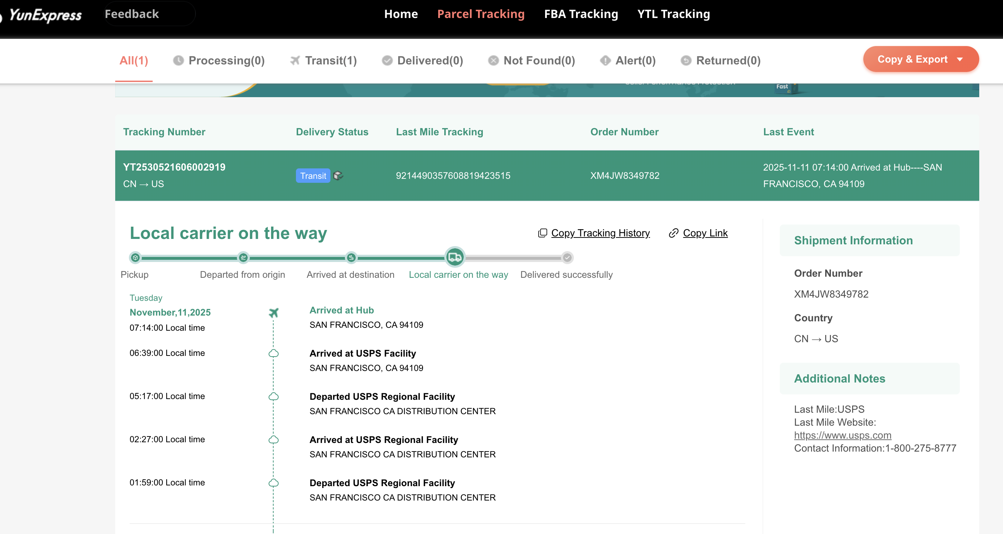Click the timeline marker for 06:39:00 event
This screenshot has width=1003, height=534.
tap(274, 353)
